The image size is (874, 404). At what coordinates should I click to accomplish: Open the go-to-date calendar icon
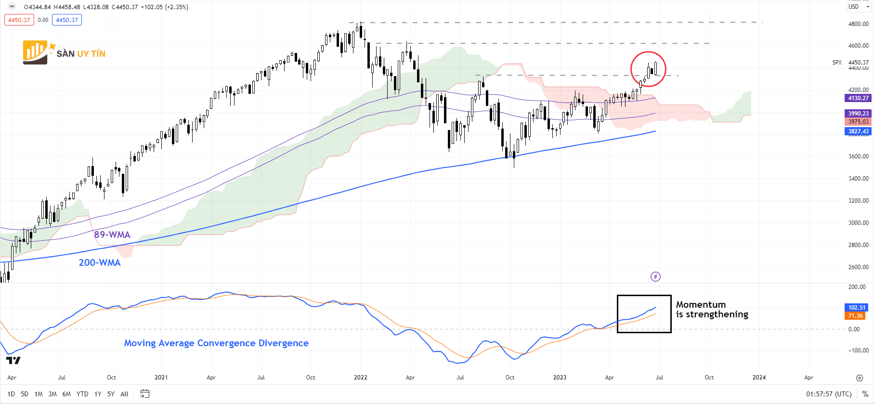(144, 394)
